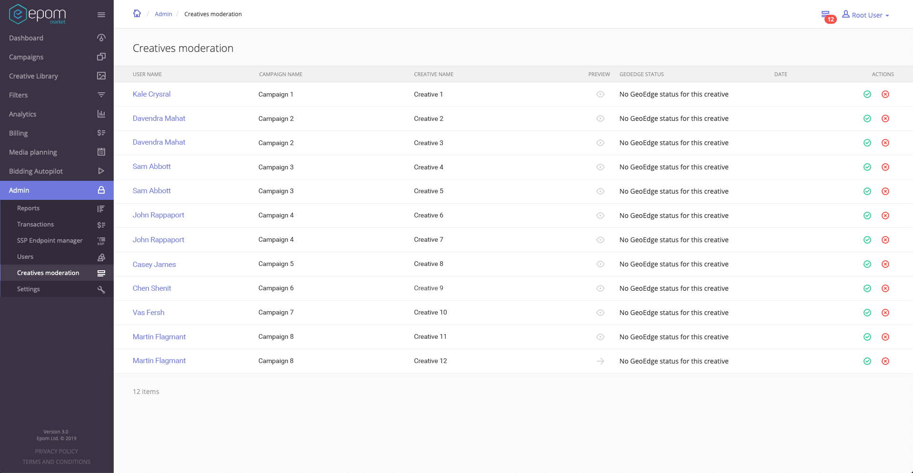Open Campaigns in the sidebar
The height and width of the screenshot is (473, 913).
[x=57, y=57]
